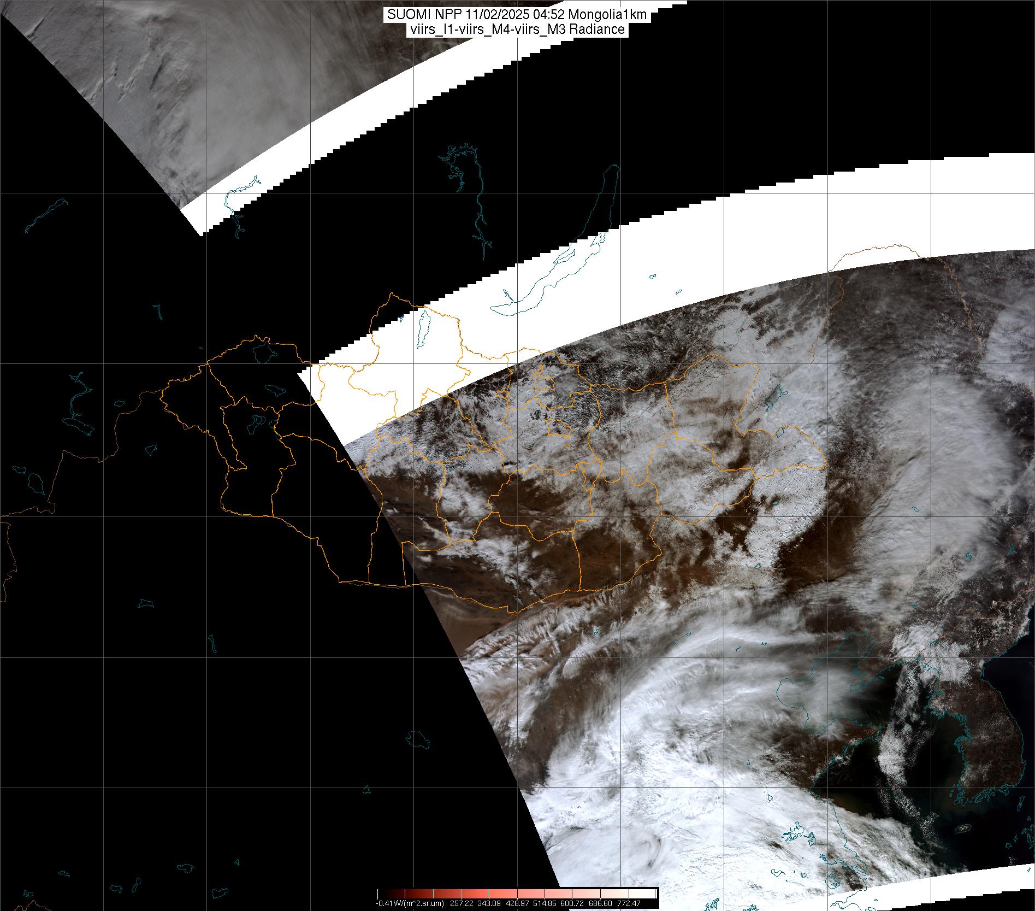Image resolution: width=1035 pixels, height=911 pixels.
Task: Click the title 'SUOMI NPP 11/02/2025 04:52 Mongolia1km'
Action: (517, 15)
